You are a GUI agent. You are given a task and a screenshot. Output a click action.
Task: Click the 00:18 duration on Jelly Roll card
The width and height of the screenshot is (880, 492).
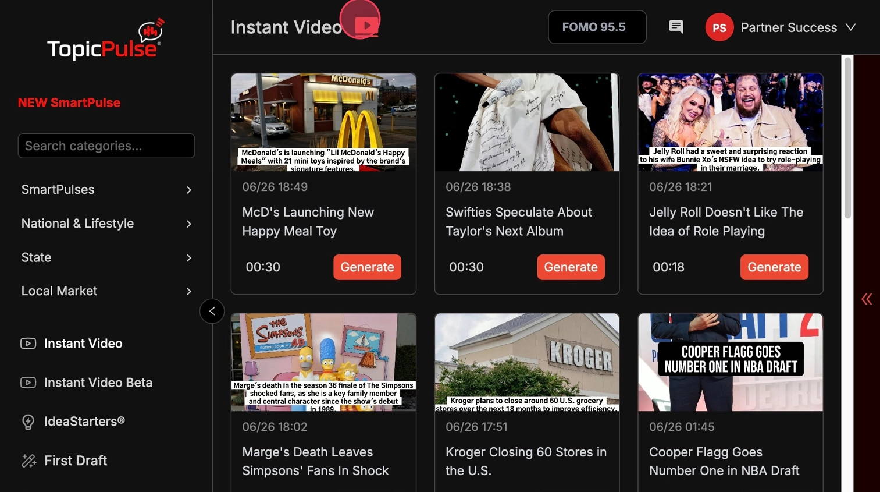(x=668, y=267)
